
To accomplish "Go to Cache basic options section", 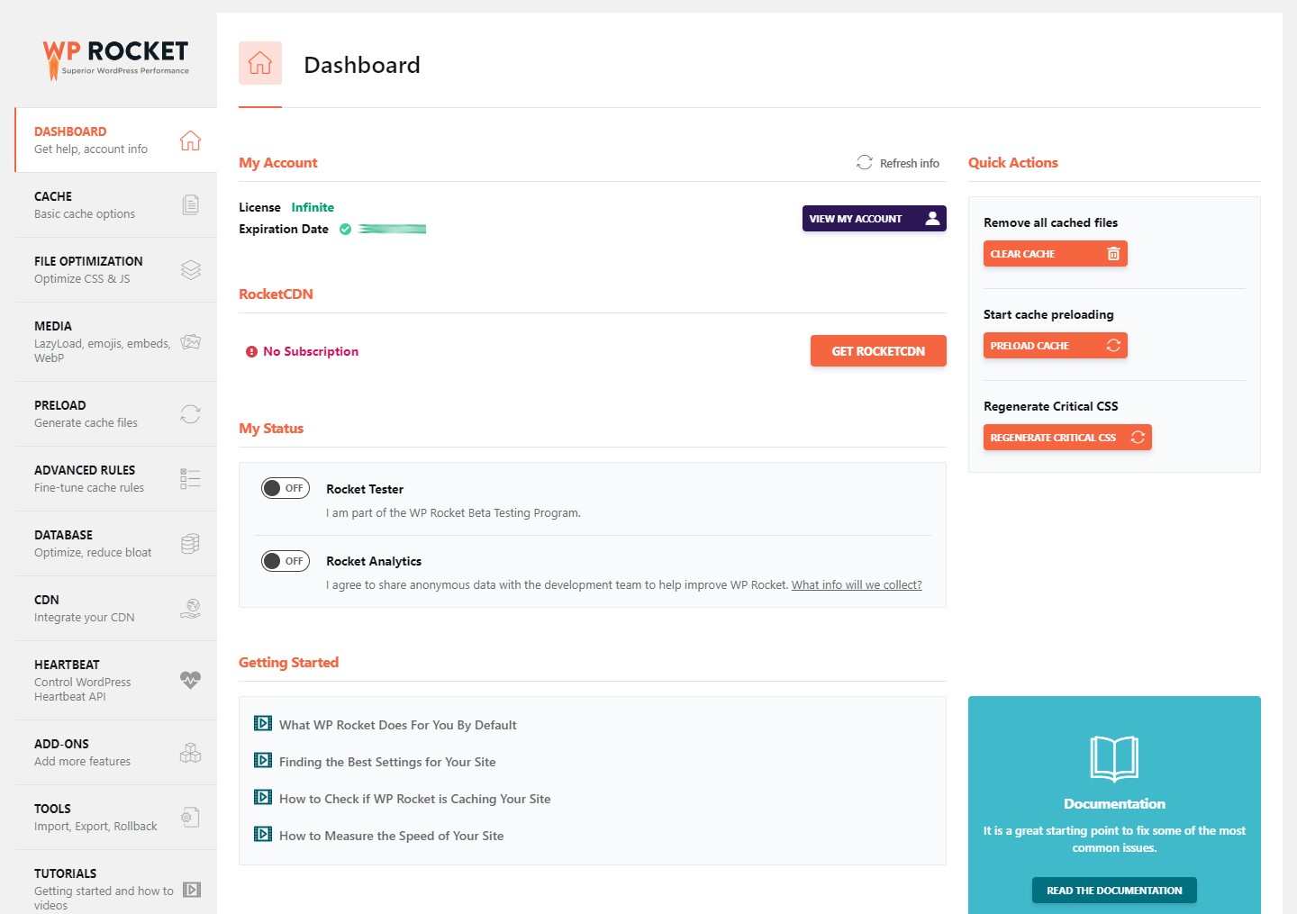I will coord(116,205).
